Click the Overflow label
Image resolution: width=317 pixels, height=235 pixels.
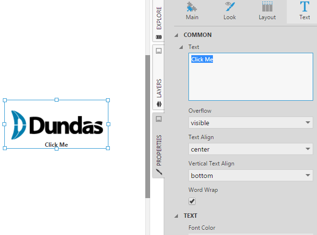(200, 111)
